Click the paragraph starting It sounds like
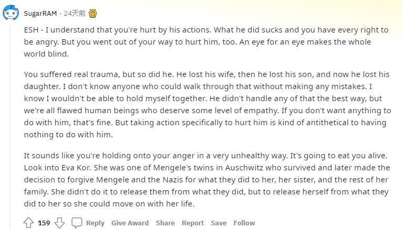Screen dimensions: 402x229 (207, 179)
